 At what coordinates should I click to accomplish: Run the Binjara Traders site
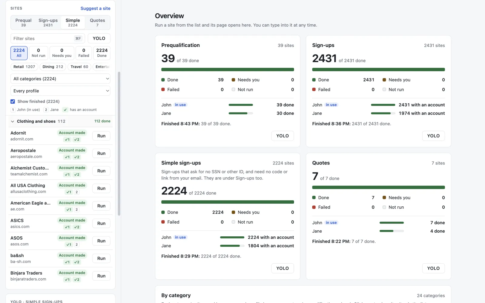(x=101, y=276)
